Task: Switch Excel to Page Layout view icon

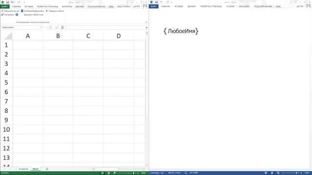Action: click(x=108, y=173)
